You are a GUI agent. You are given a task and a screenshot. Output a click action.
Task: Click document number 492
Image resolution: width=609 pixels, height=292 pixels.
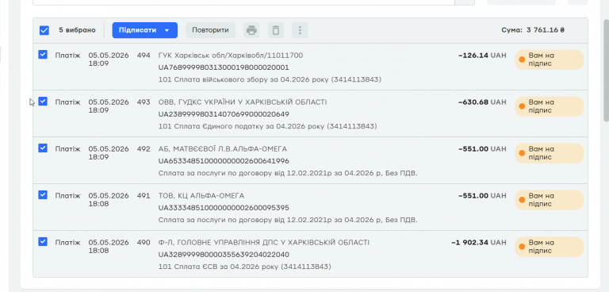[x=144, y=149]
